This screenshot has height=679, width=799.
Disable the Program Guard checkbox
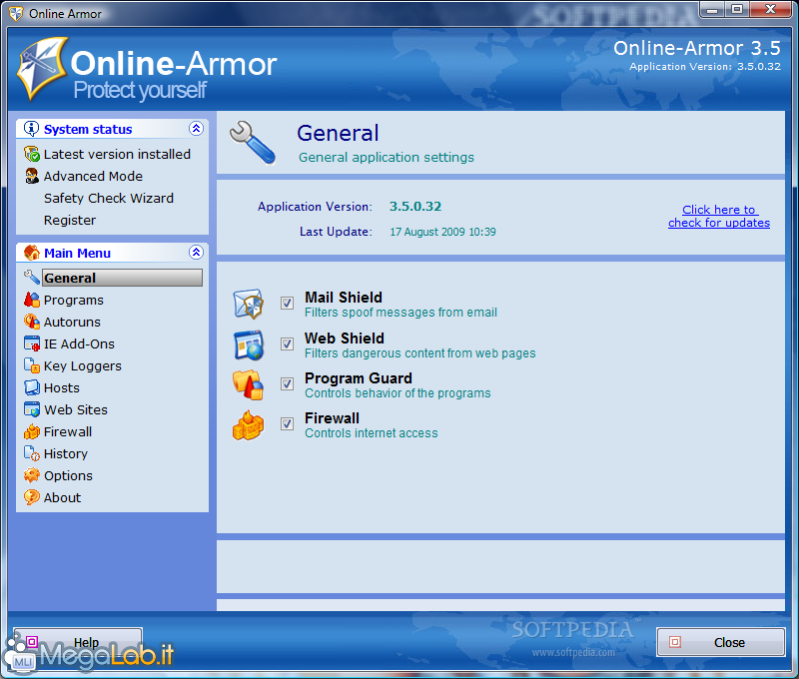(x=287, y=383)
